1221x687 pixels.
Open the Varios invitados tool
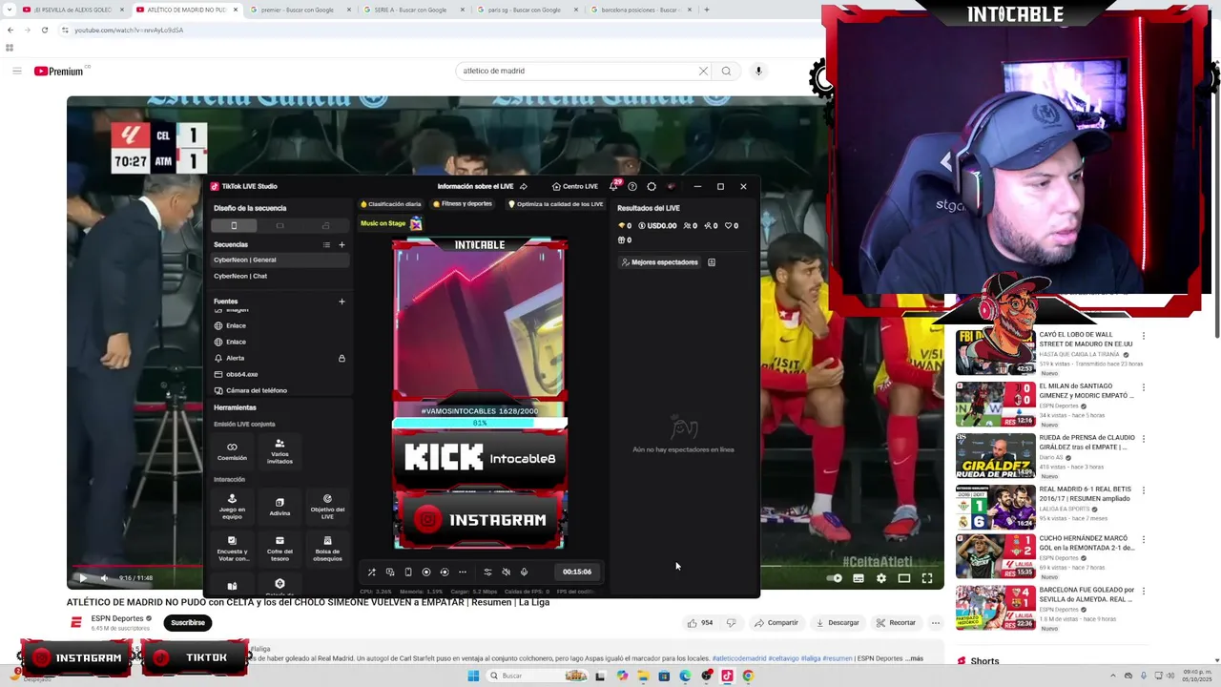click(x=279, y=450)
